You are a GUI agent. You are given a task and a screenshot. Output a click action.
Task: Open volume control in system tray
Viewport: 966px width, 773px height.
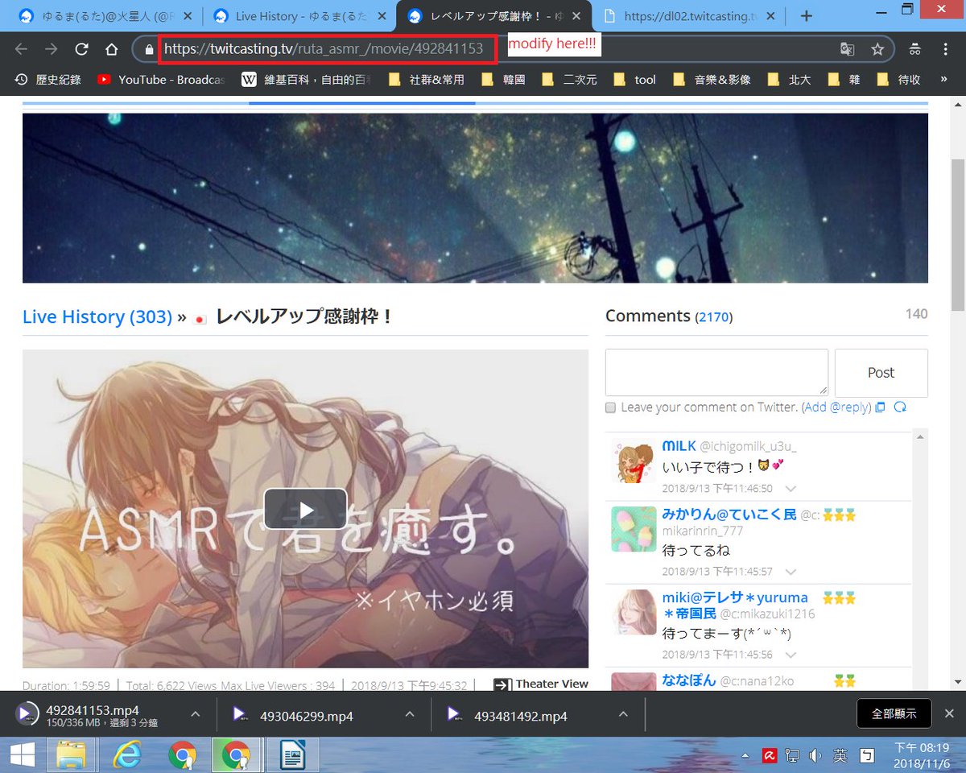(x=815, y=756)
